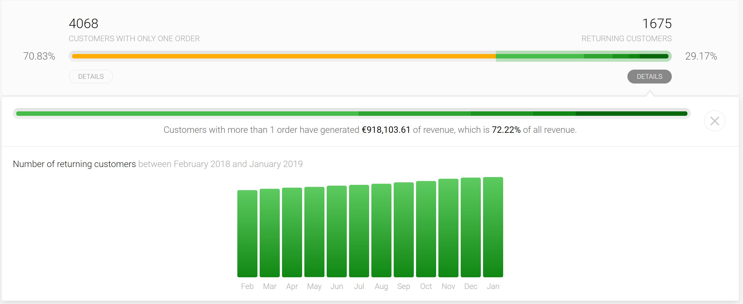Viewport: 743px width, 304px height.
Task: Select the Nov bar in the chart
Action: coord(448,228)
